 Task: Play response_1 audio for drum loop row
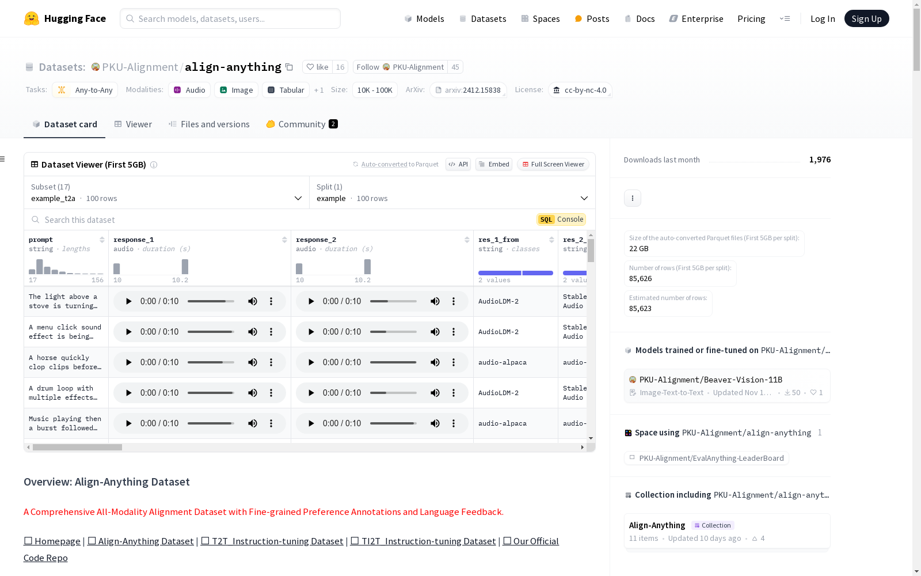(128, 393)
